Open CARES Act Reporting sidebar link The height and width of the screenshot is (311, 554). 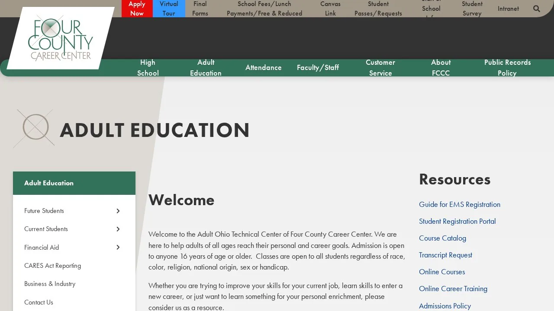pos(52,266)
